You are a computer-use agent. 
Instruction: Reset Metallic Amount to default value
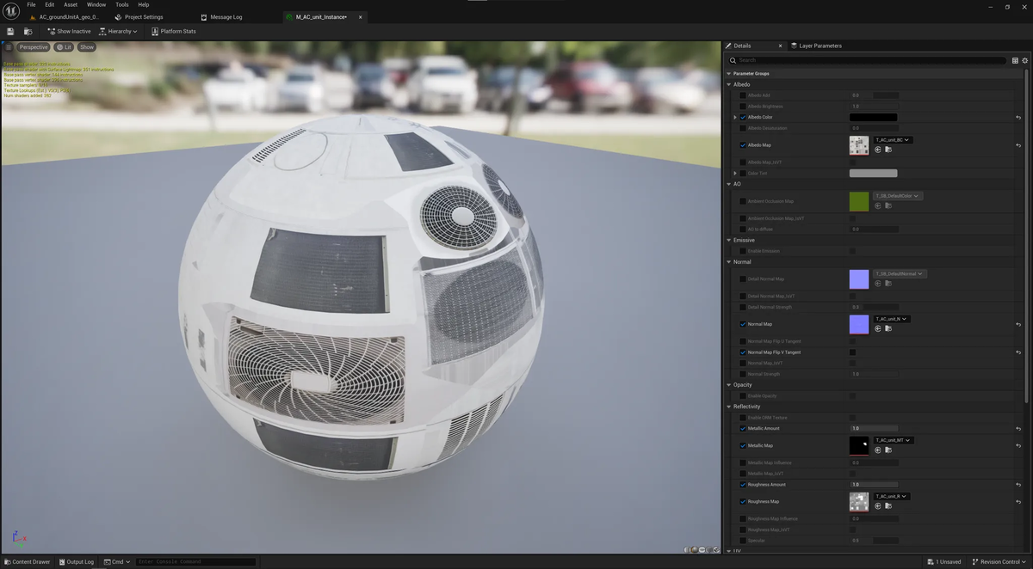(1018, 428)
